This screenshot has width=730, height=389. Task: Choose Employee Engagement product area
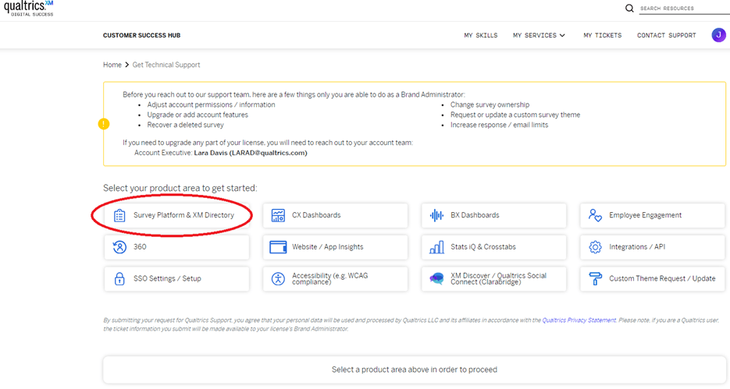click(652, 215)
